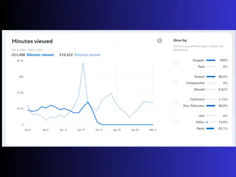Viewport: 236px width, 177px height.
Task: Click the '100%' Organic value
Action: point(224,60)
